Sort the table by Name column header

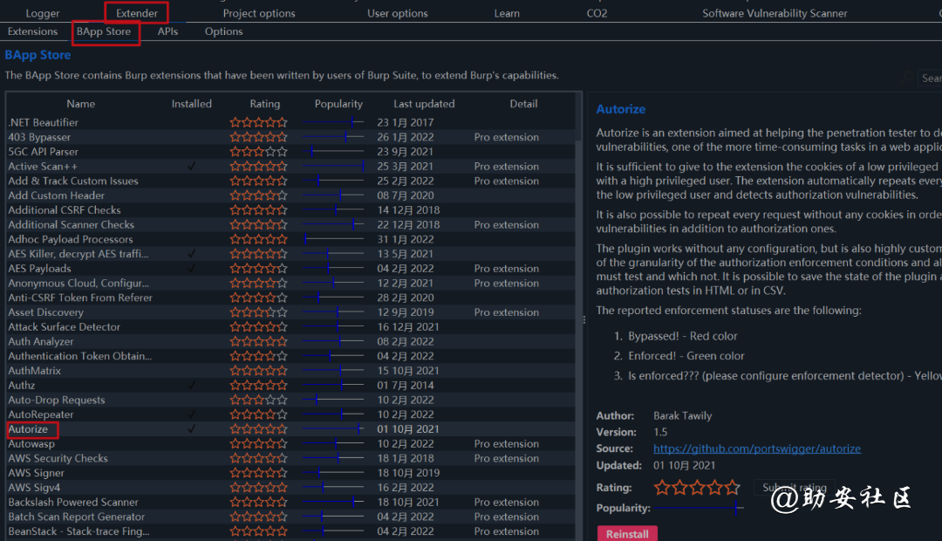[x=80, y=104]
